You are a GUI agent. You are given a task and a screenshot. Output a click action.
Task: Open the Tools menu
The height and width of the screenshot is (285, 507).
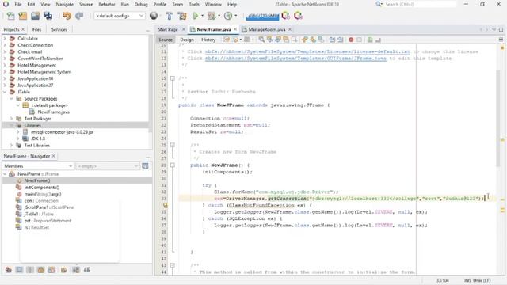click(194, 5)
